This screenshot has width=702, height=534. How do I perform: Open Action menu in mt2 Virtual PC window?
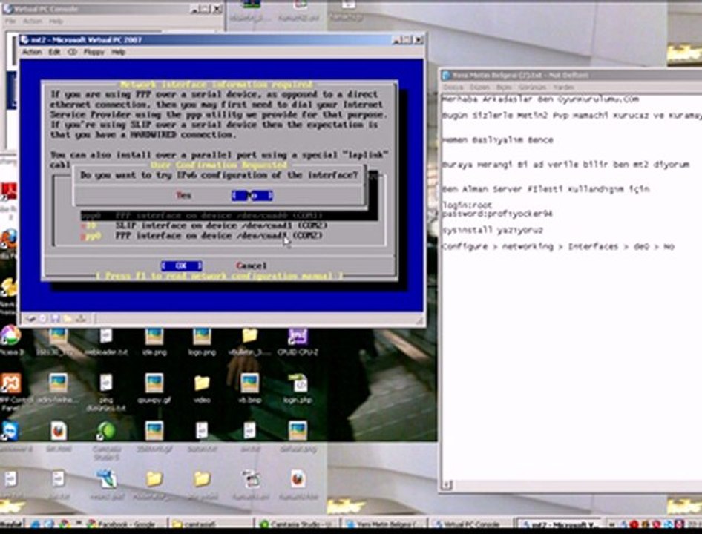32,52
